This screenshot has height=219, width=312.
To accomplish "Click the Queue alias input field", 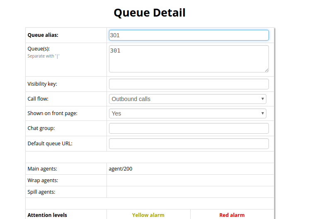I will [x=189, y=35].
